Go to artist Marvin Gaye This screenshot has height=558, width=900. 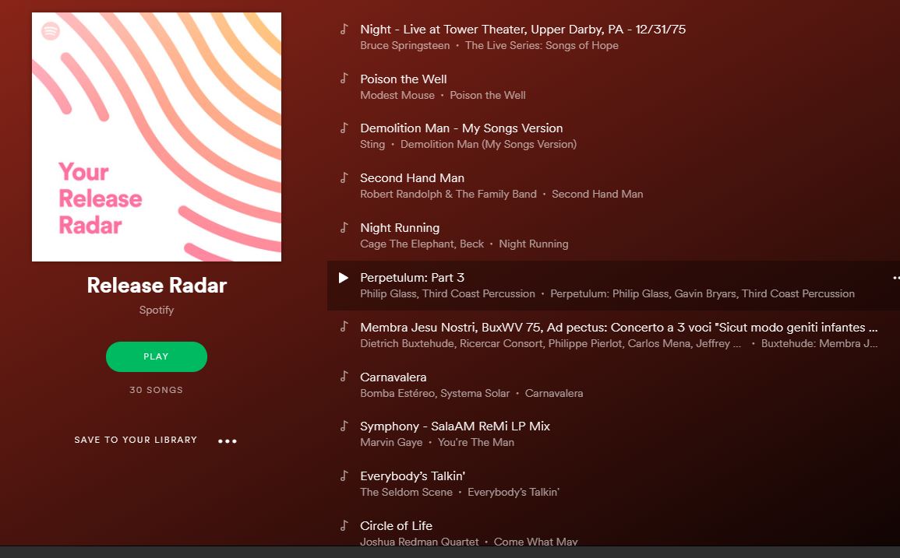[391, 442]
